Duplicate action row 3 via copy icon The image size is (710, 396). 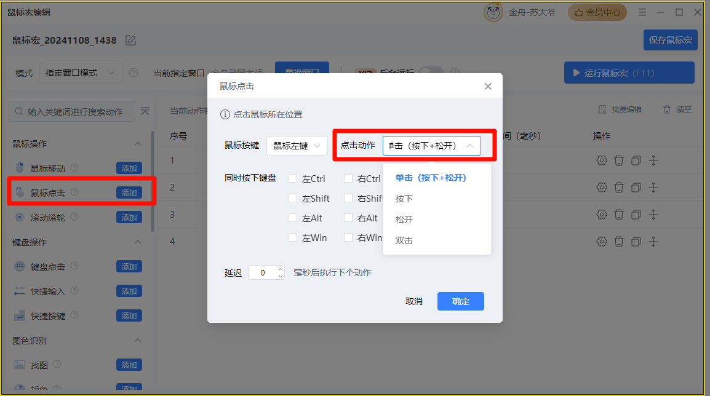[x=636, y=214]
